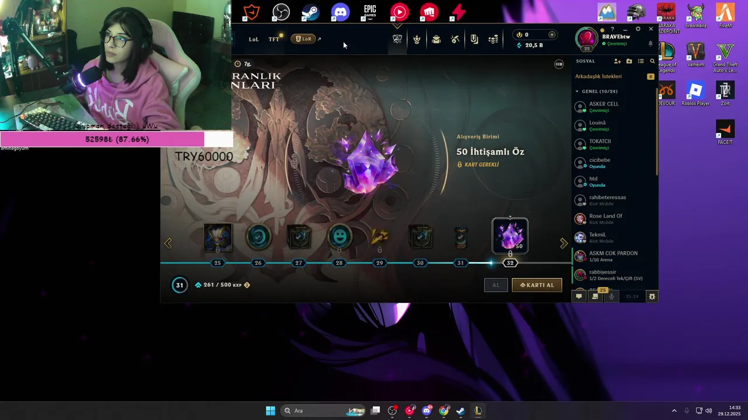
Task: Open Epic Games launcher shortcut
Action: click(x=370, y=12)
